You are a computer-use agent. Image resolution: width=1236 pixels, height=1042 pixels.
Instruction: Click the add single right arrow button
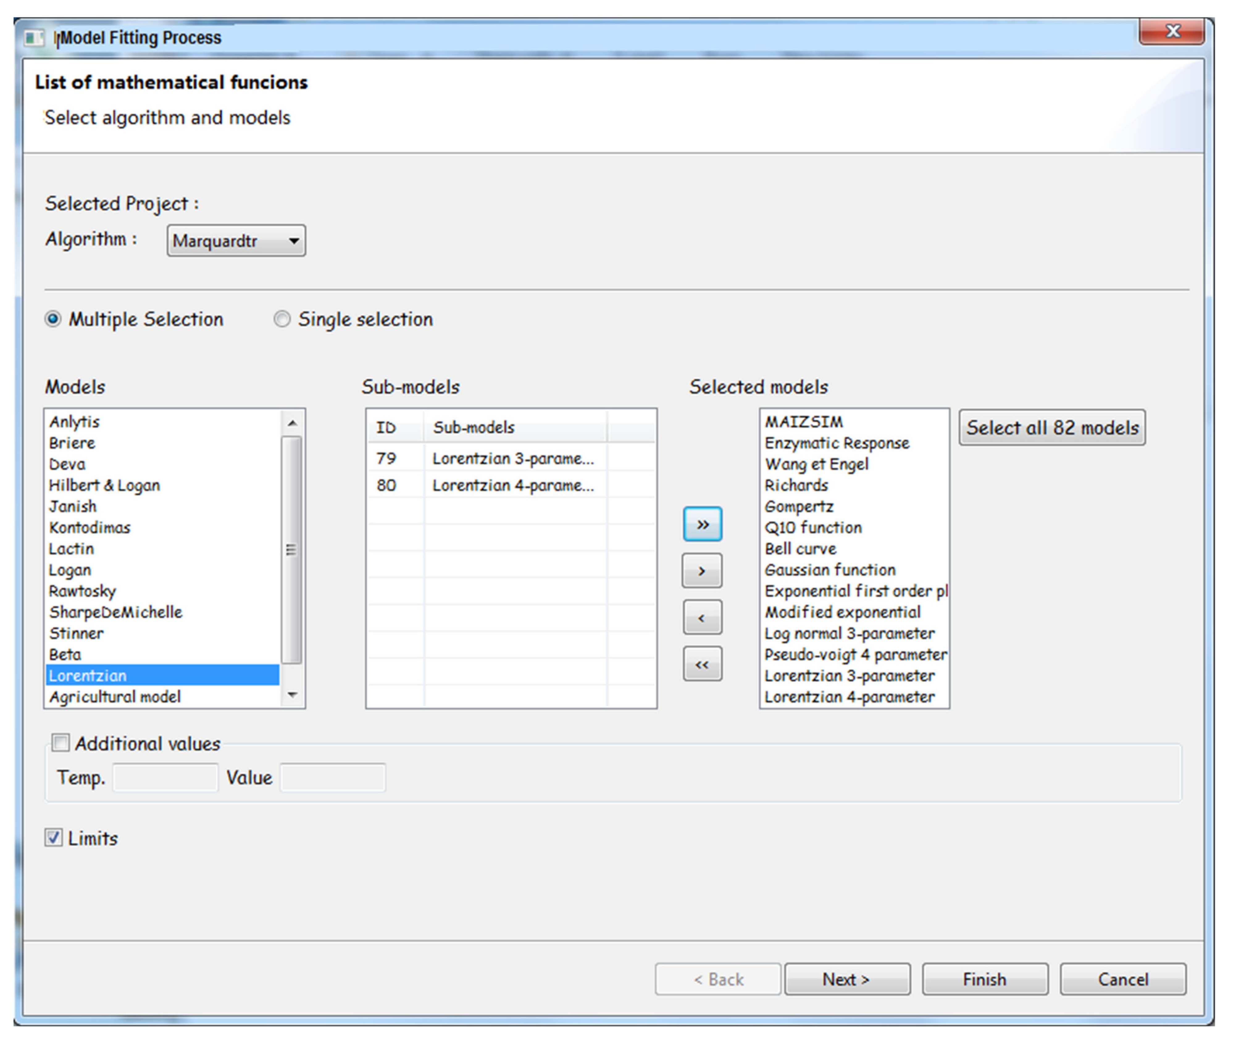[702, 571]
